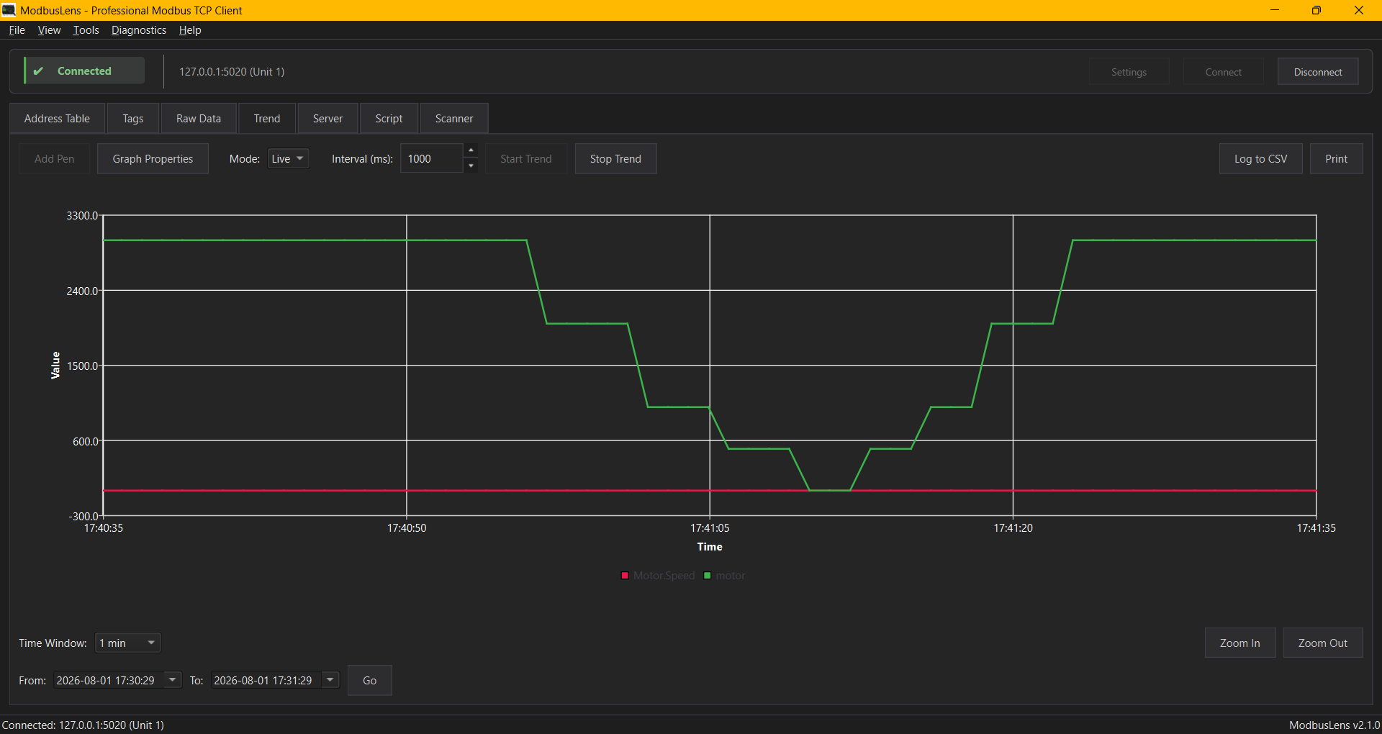Switch to the Server tab
1382x734 pixels.
tap(328, 119)
